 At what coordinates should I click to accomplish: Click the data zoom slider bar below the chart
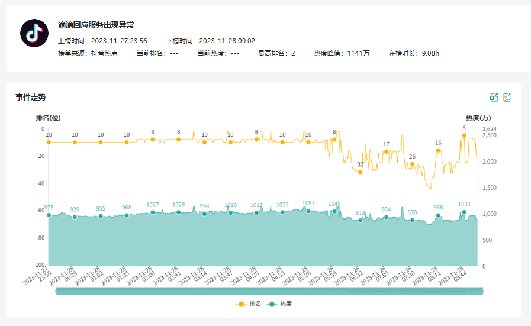coord(269,291)
